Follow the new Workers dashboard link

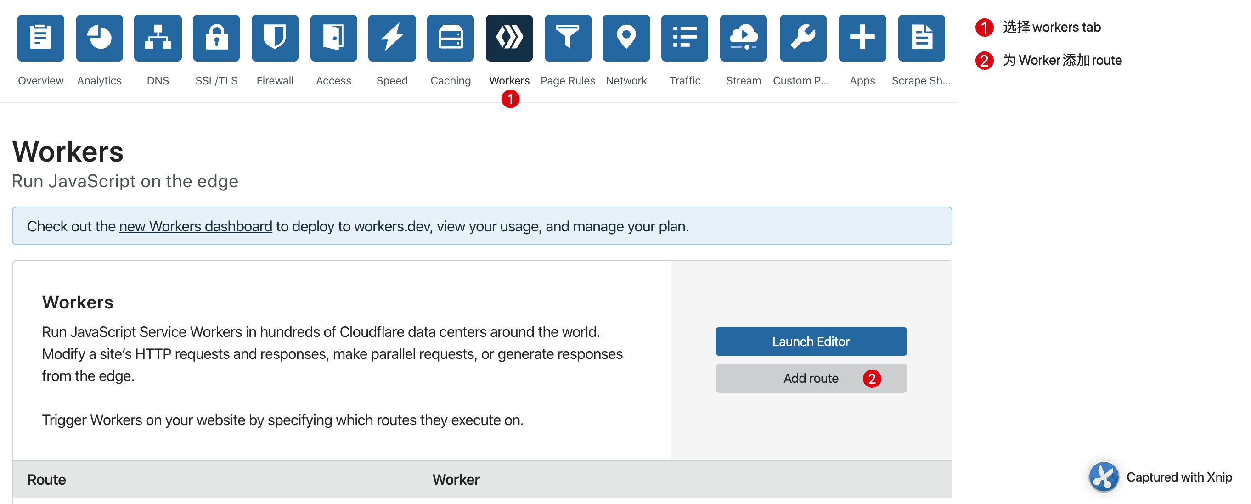[195, 227]
